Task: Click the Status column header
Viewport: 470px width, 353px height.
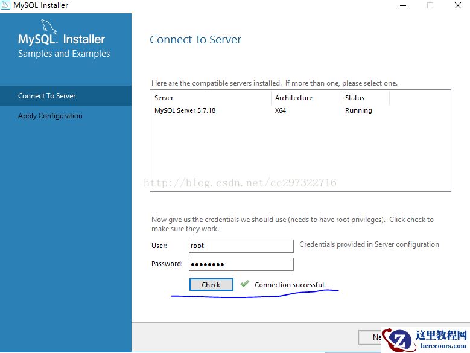Action: pos(365,98)
